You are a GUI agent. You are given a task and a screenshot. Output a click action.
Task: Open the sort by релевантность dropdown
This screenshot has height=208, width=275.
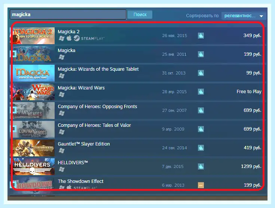pyautogui.click(x=244, y=16)
